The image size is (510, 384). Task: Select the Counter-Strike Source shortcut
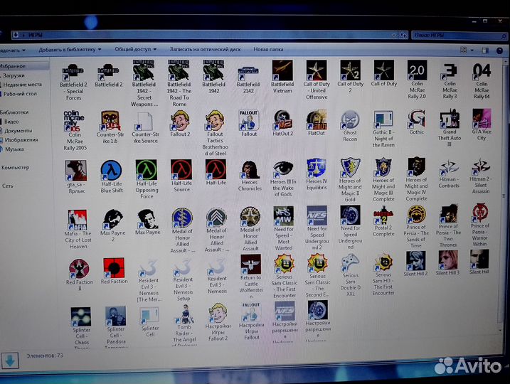(145, 128)
